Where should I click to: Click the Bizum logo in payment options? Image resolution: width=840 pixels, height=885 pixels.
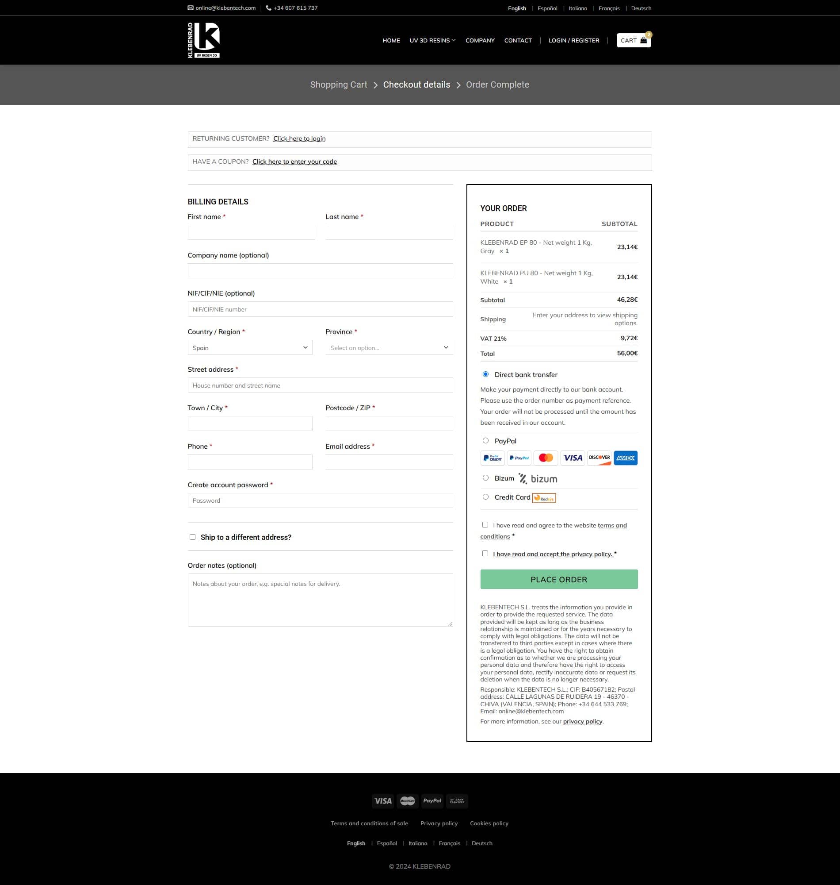point(537,479)
